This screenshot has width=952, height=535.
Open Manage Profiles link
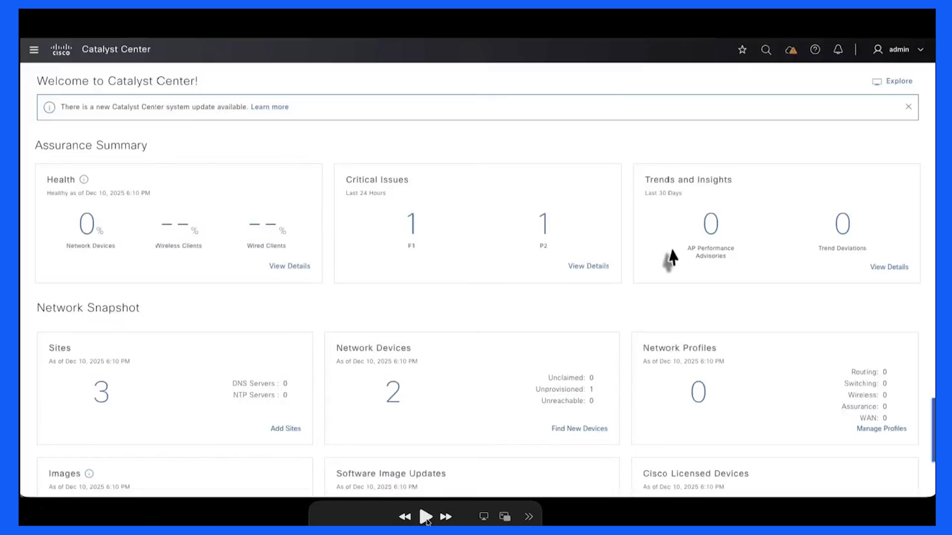882,428
